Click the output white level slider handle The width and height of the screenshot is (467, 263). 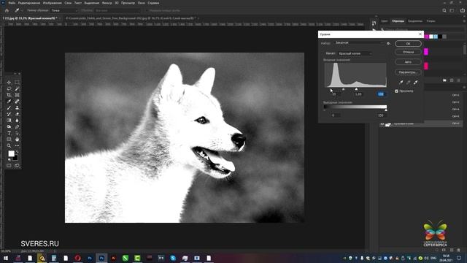click(x=386, y=110)
